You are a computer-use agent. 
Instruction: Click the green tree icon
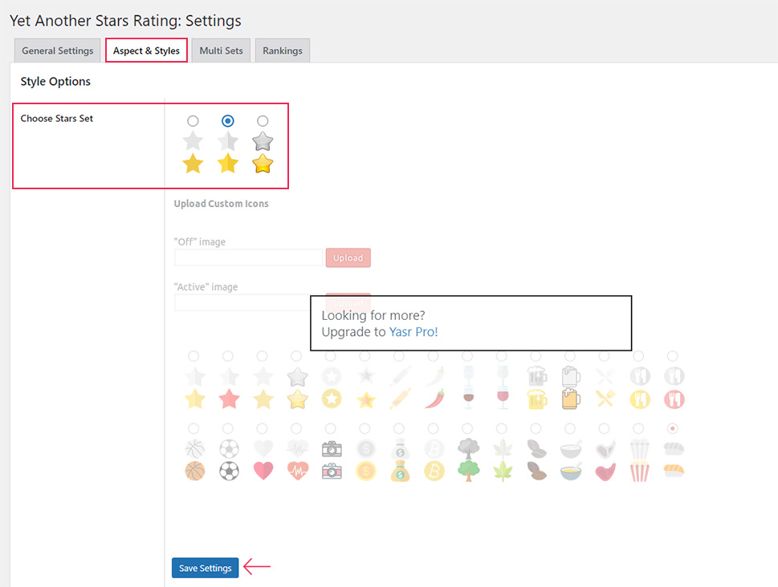pos(468,471)
